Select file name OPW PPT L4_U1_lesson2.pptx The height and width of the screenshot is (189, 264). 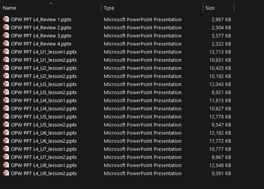[x=44, y=60]
